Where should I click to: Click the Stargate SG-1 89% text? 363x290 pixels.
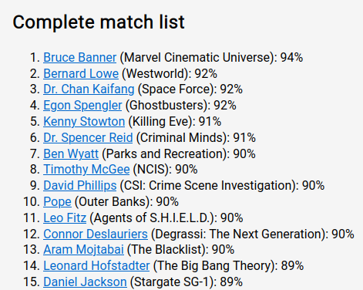187,282
